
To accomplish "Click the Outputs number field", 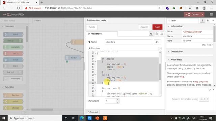I will coord(110,101).
